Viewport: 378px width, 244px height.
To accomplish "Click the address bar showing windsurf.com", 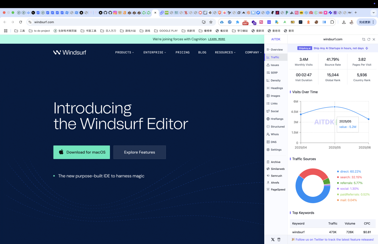I will [116, 22].
